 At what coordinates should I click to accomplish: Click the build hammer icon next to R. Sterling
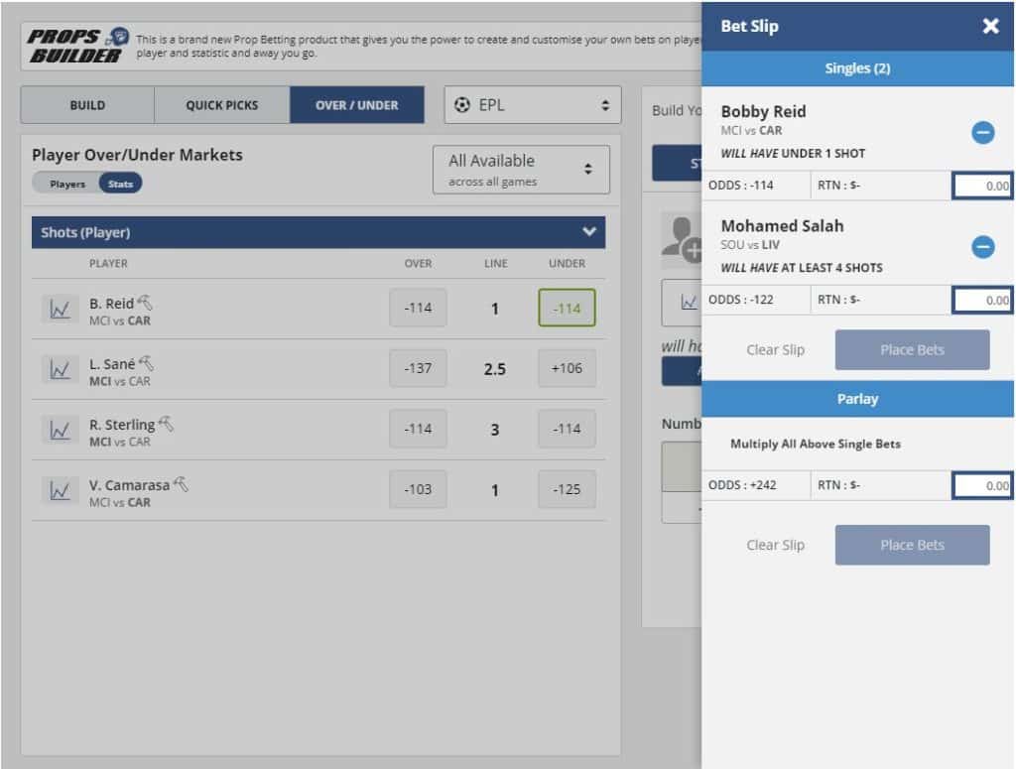167,423
